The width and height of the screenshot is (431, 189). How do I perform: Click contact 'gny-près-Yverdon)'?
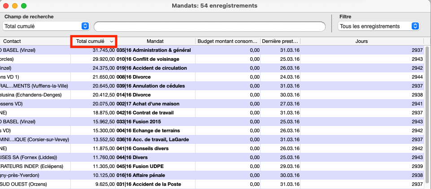20,175
